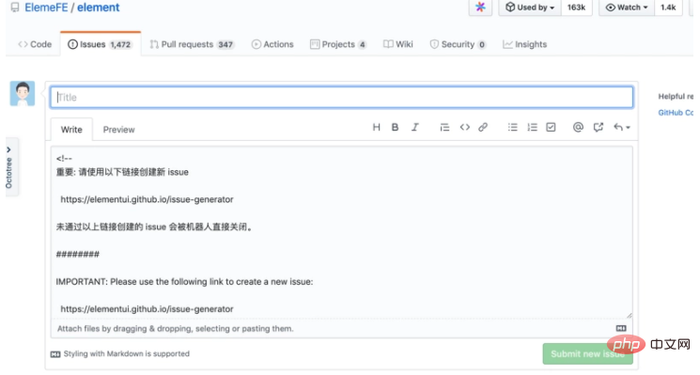
Task: Open Styling with Markdown is supported link
Action: coord(120,353)
